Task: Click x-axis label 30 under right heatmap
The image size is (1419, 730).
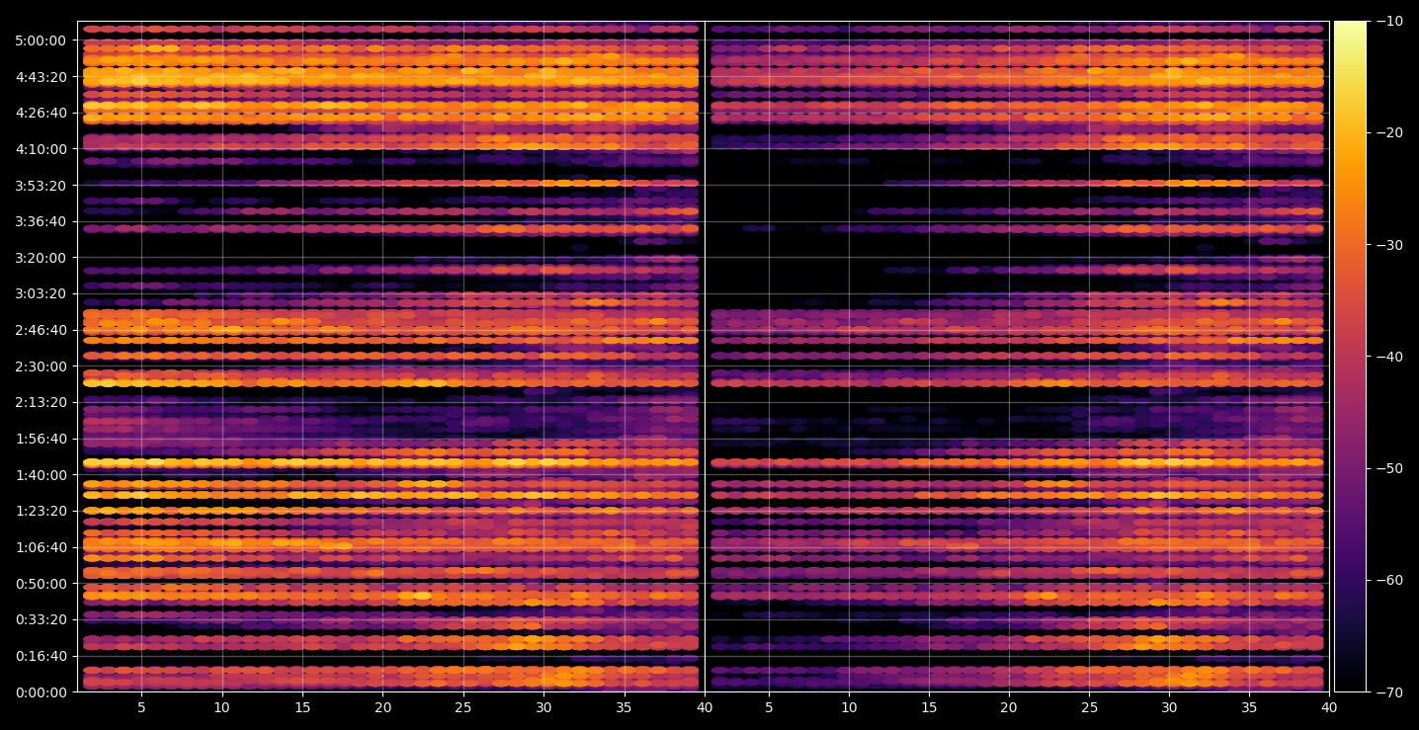Action: pyautogui.click(x=1170, y=707)
